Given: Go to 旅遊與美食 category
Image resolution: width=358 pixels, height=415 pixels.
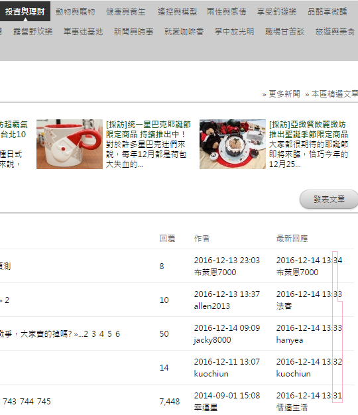Looking at the screenshot, I should [x=335, y=32].
